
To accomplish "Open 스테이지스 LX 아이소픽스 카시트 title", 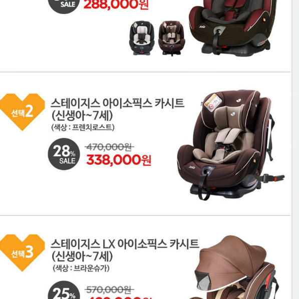I will [125, 244].
